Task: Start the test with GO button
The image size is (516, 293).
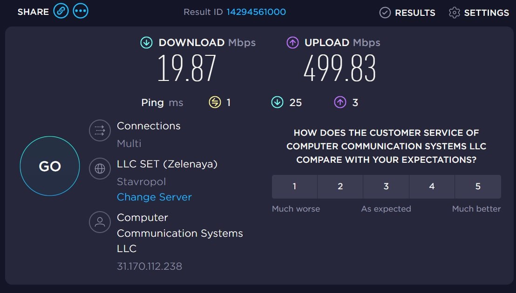Action: [x=50, y=166]
